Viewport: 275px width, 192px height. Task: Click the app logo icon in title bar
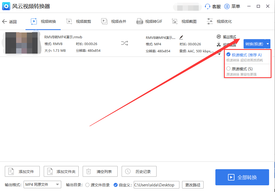6,6
